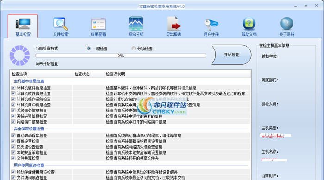Click the 检查状态 column header

[x=82, y=74]
